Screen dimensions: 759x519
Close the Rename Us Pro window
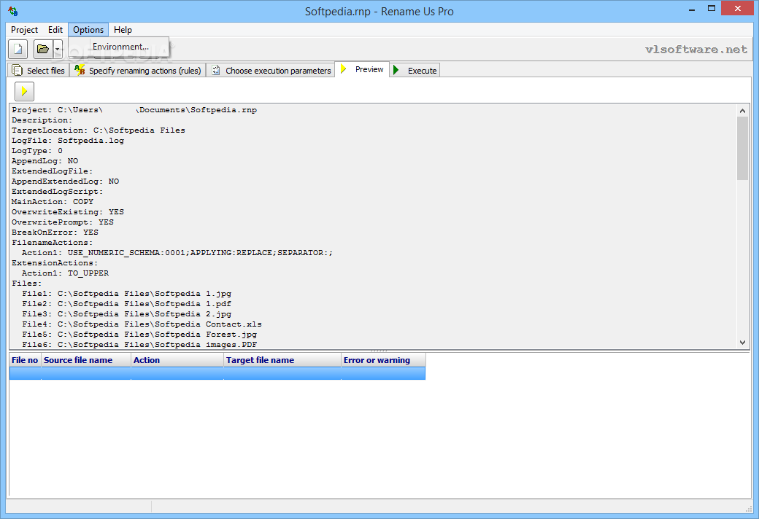click(738, 8)
